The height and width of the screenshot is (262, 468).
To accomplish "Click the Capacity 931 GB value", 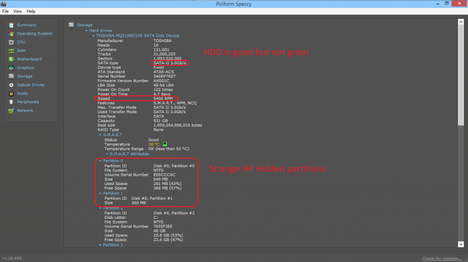I will click(x=160, y=121).
